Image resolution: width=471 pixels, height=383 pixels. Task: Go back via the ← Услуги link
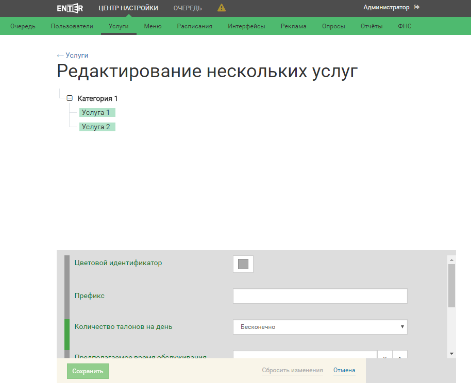click(73, 55)
